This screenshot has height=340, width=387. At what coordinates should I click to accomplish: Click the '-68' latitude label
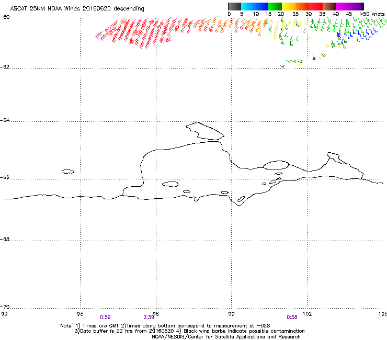[x=5, y=240]
